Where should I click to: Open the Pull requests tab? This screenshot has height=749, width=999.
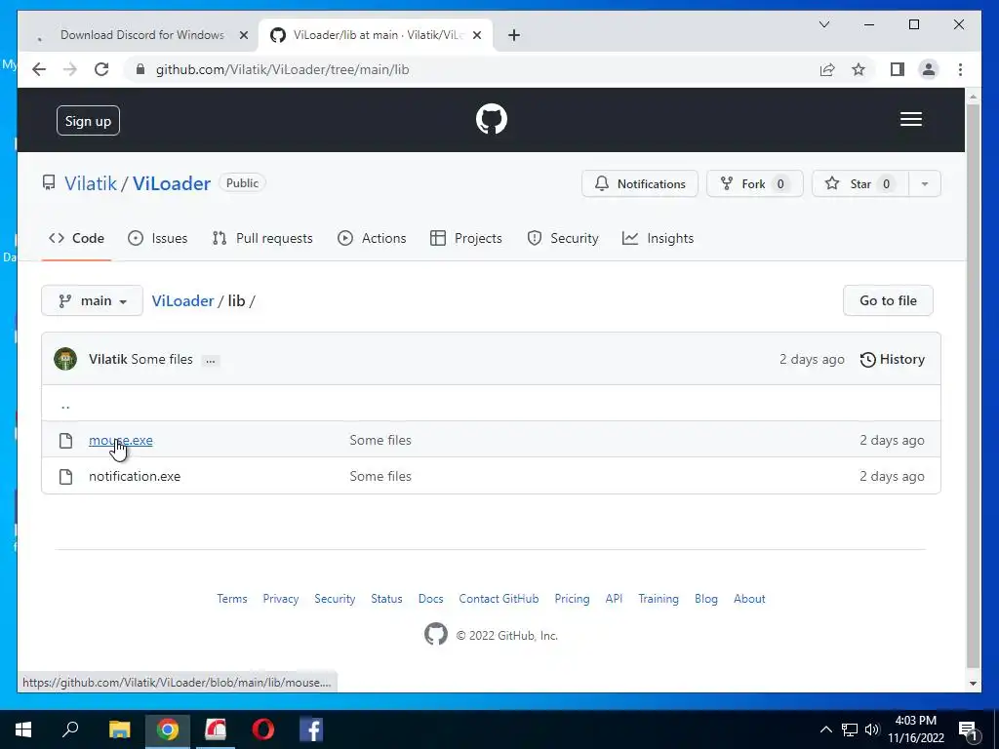pyautogui.click(x=262, y=238)
